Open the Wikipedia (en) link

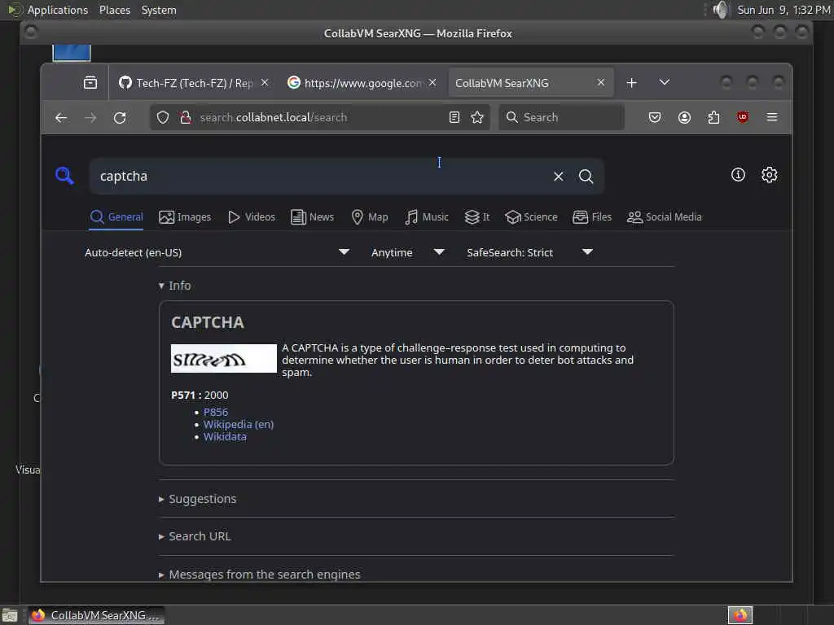pos(239,425)
